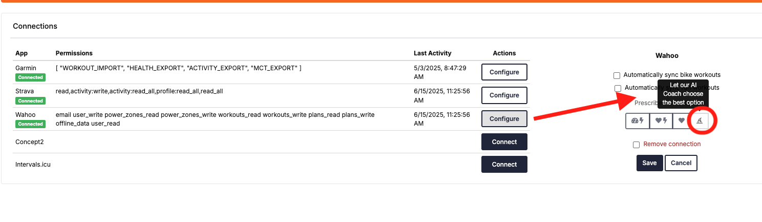Toggle automatically sync run workouts checkbox
This screenshot has height=222, width=762.
[618, 88]
